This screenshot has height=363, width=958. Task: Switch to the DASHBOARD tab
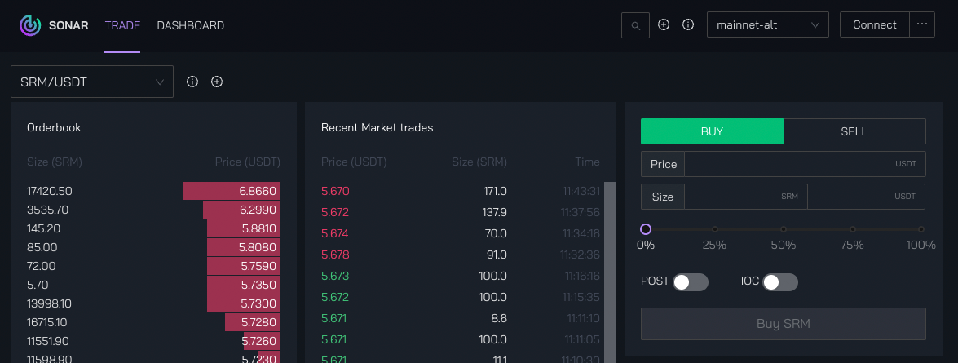190,25
